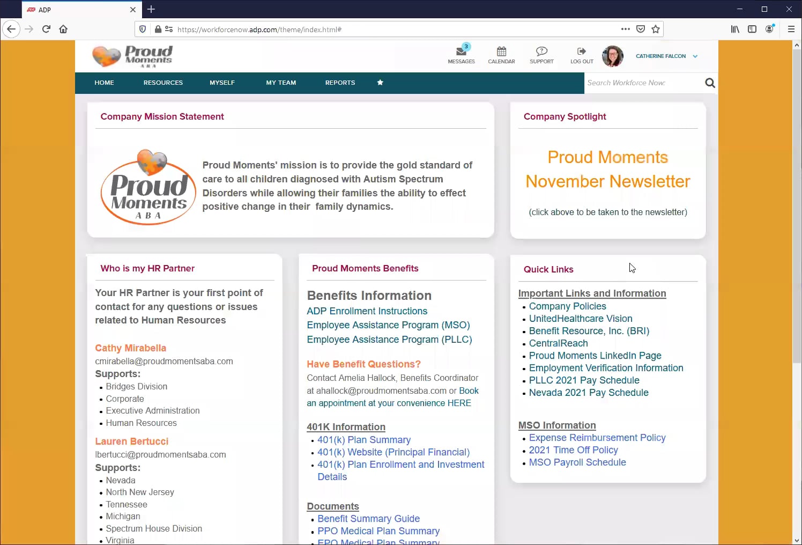Go back with the browser back arrow
The image size is (802, 545).
pyautogui.click(x=11, y=29)
